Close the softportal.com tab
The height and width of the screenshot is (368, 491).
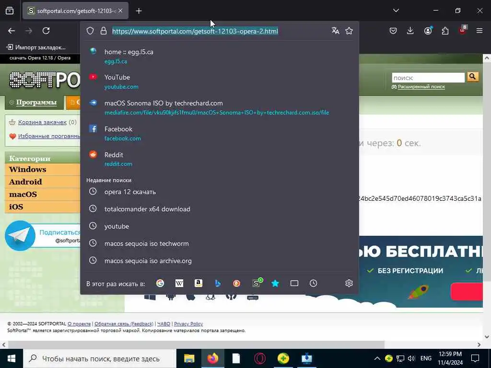click(x=120, y=11)
